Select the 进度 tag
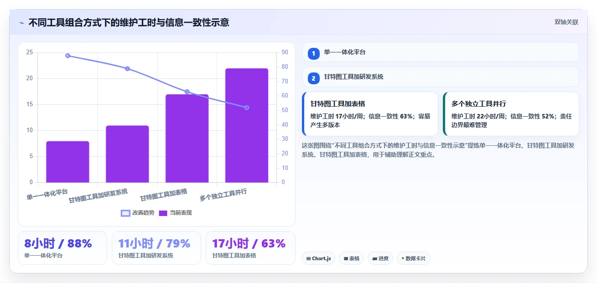The height and width of the screenshot is (283, 597). point(380,258)
